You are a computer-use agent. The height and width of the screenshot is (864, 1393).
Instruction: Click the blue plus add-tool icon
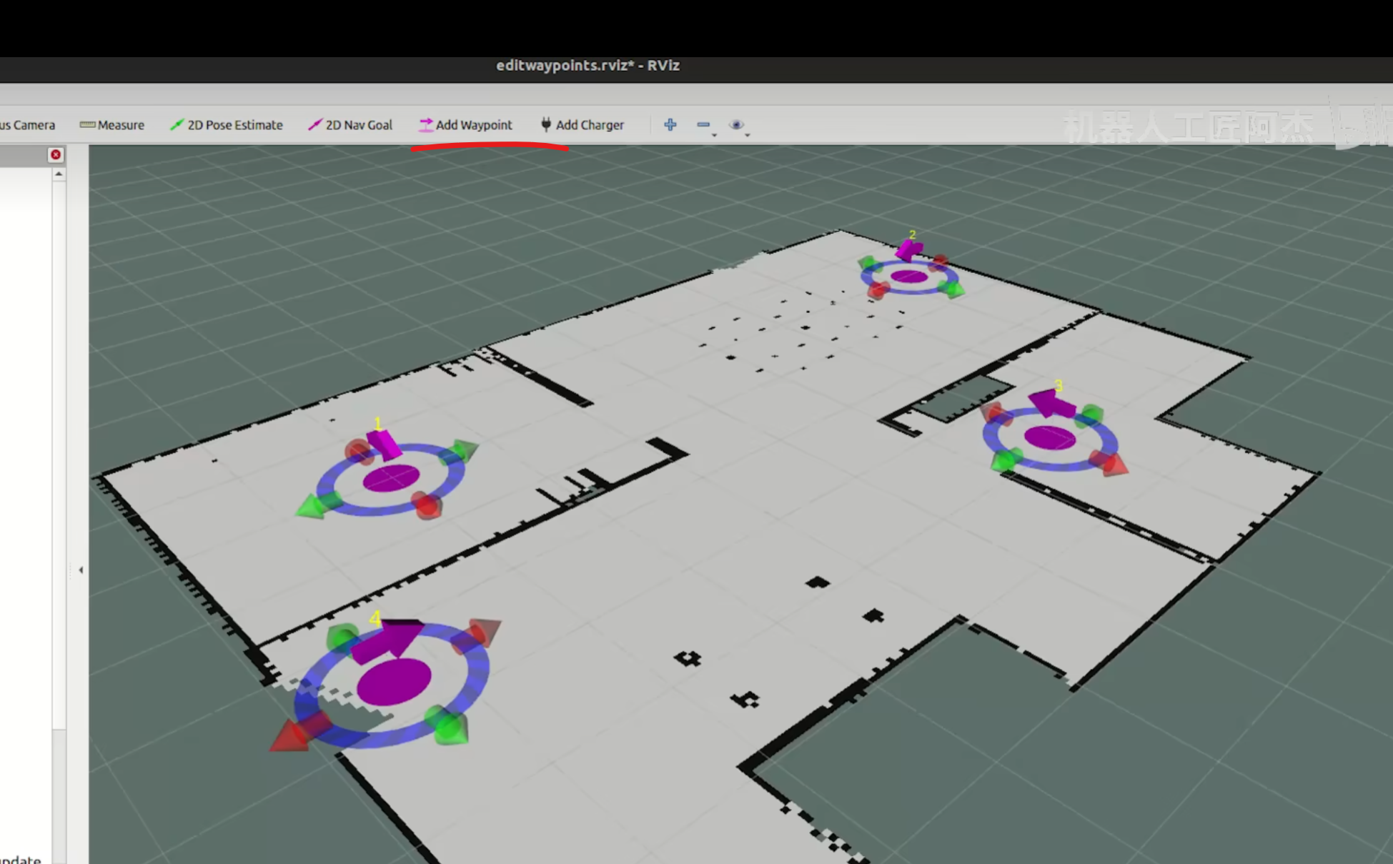click(670, 124)
